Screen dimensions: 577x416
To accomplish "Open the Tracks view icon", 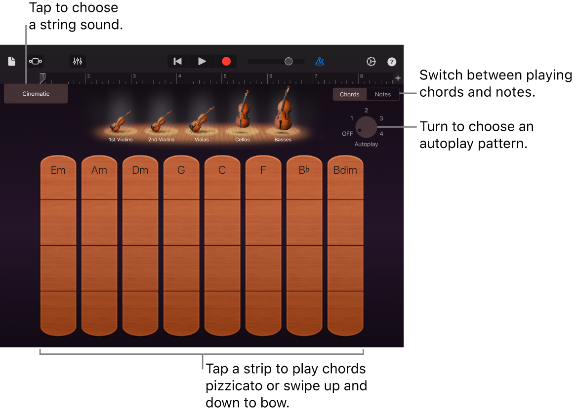I will (35, 61).
